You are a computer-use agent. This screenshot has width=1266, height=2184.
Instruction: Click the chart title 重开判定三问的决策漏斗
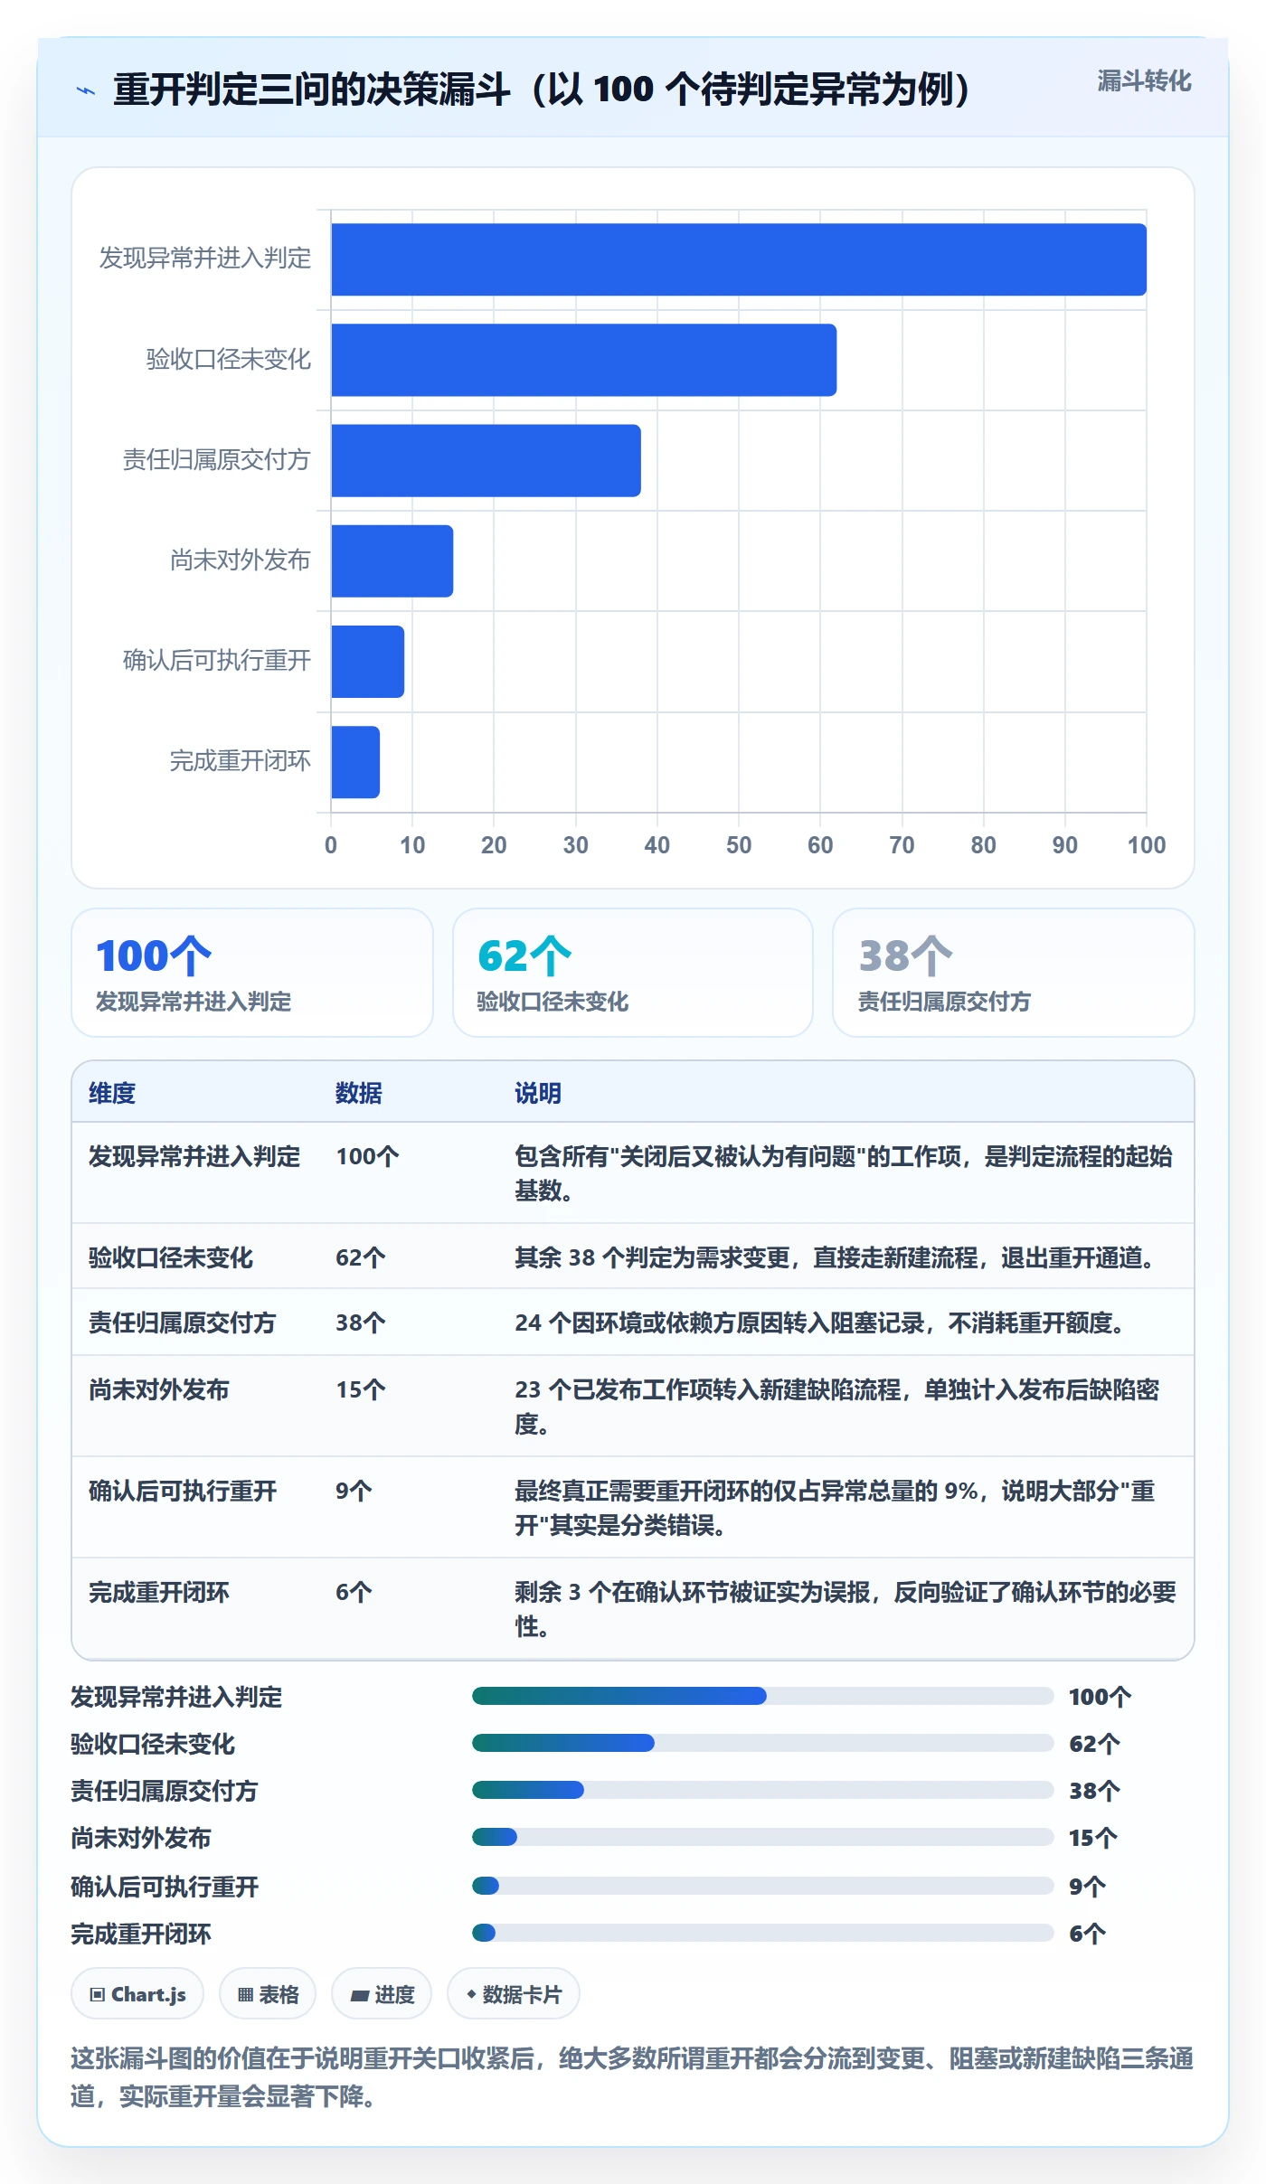543,89
